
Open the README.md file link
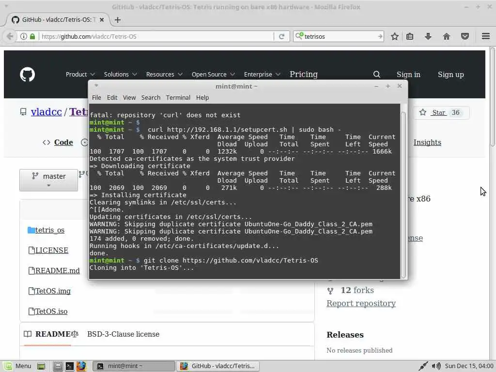point(58,271)
